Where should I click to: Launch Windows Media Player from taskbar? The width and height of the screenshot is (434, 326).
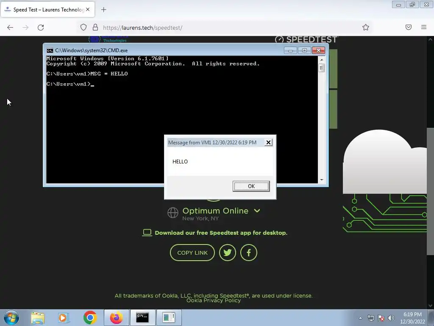tap(64, 318)
